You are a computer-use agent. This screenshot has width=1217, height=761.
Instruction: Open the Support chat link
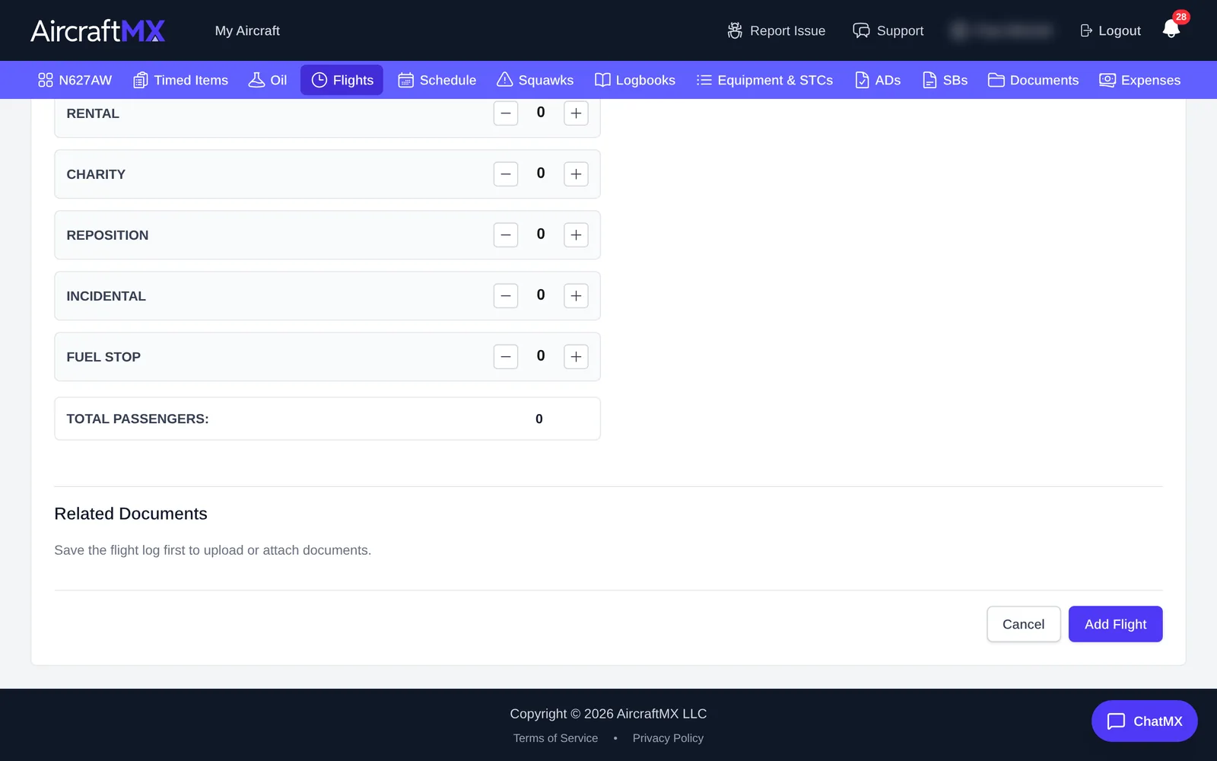click(888, 30)
